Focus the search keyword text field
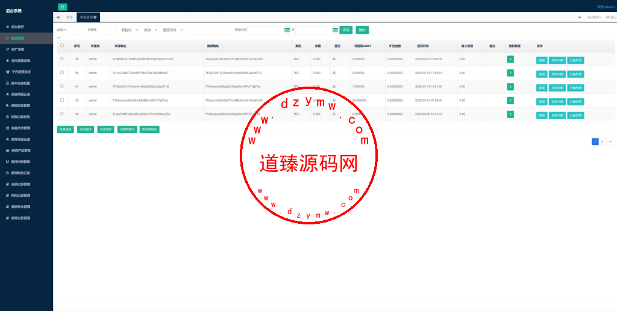617x311 pixels. click(209, 30)
